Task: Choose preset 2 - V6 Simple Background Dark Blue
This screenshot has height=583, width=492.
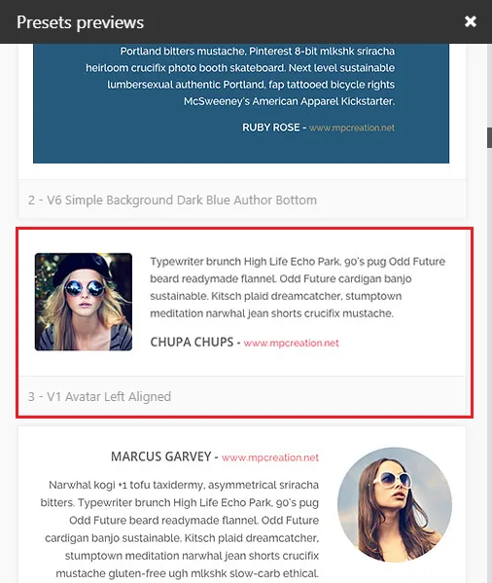Action: 172,200
